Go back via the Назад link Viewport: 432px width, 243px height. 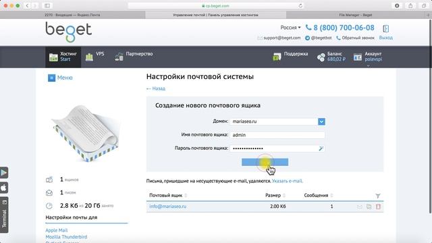(x=156, y=88)
